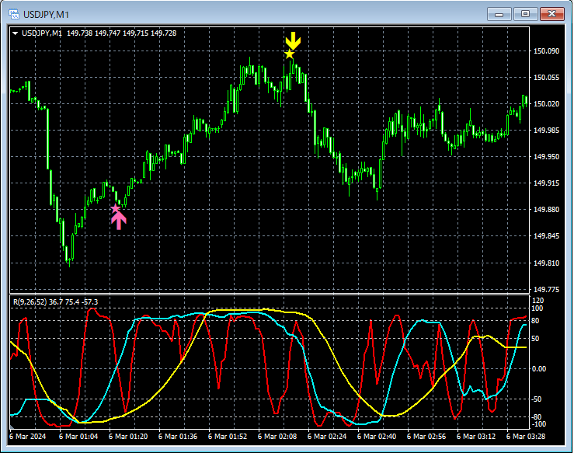The width and height of the screenshot is (574, 453).
Task: Click the USDJPY,M1 window title text
Action: [x=46, y=15]
